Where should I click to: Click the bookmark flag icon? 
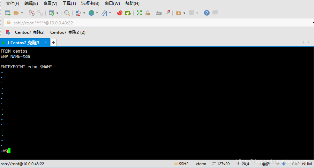8,32
